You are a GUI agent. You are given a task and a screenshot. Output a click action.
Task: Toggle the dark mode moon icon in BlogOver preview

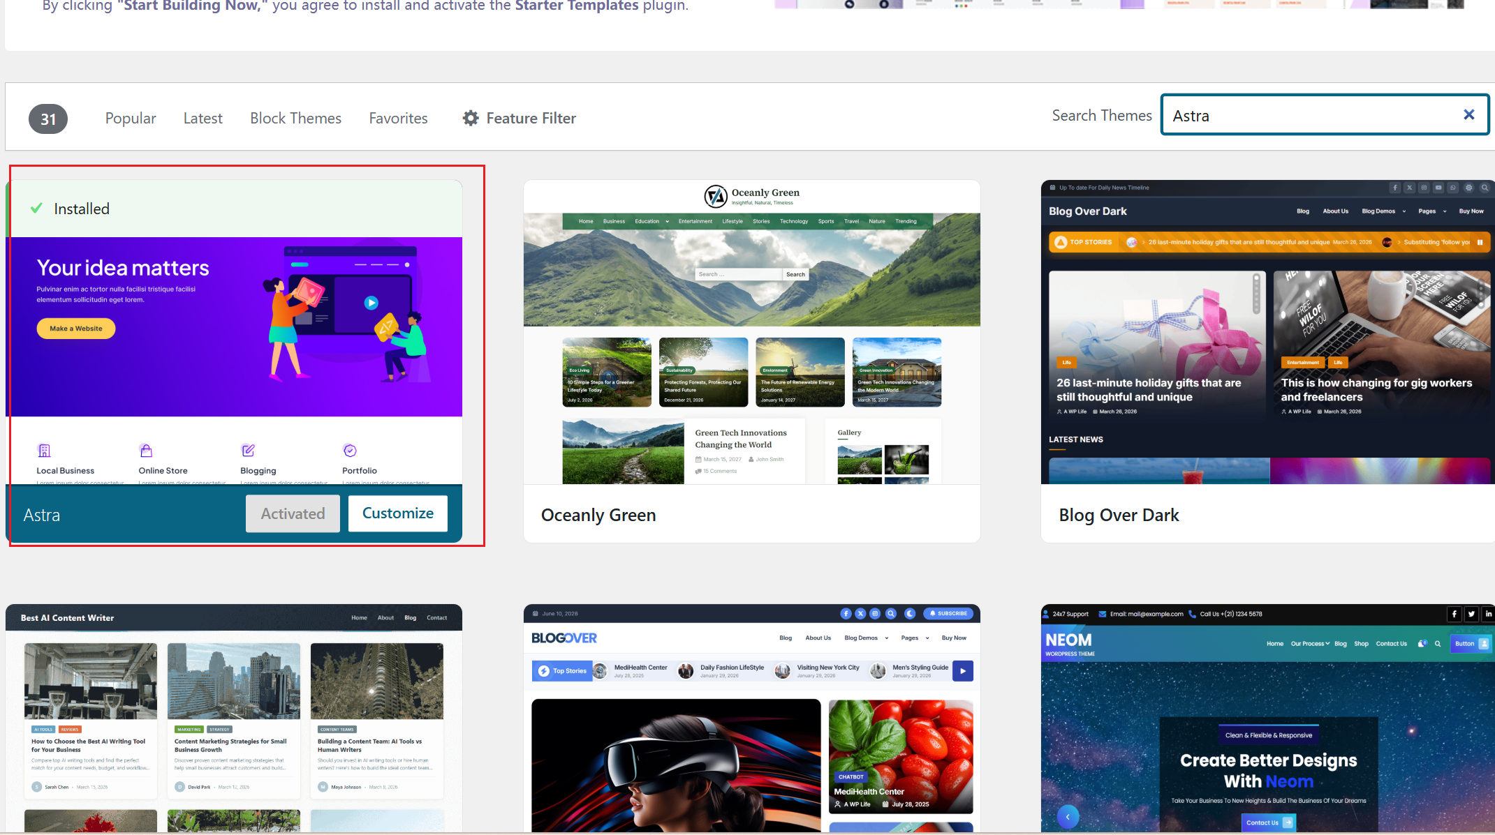tap(910, 614)
